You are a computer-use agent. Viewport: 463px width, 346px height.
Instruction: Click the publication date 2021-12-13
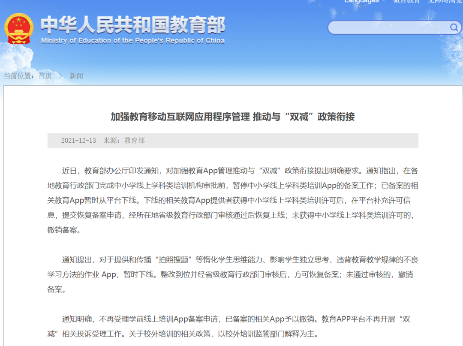pos(78,141)
